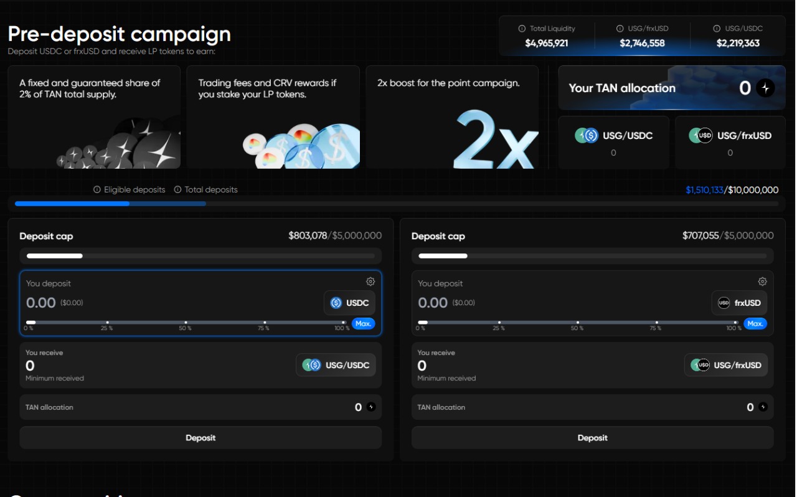Image resolution: width=797 pixels, height=497 pixels.
Task: Click the star icon in Your TAN allocation
Action: click(x=765, y=88)
